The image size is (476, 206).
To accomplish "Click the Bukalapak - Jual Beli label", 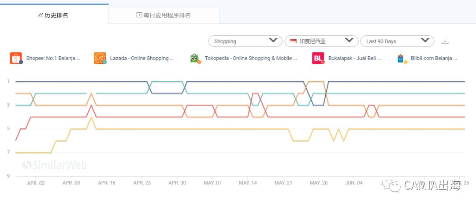I will (354, 58).
